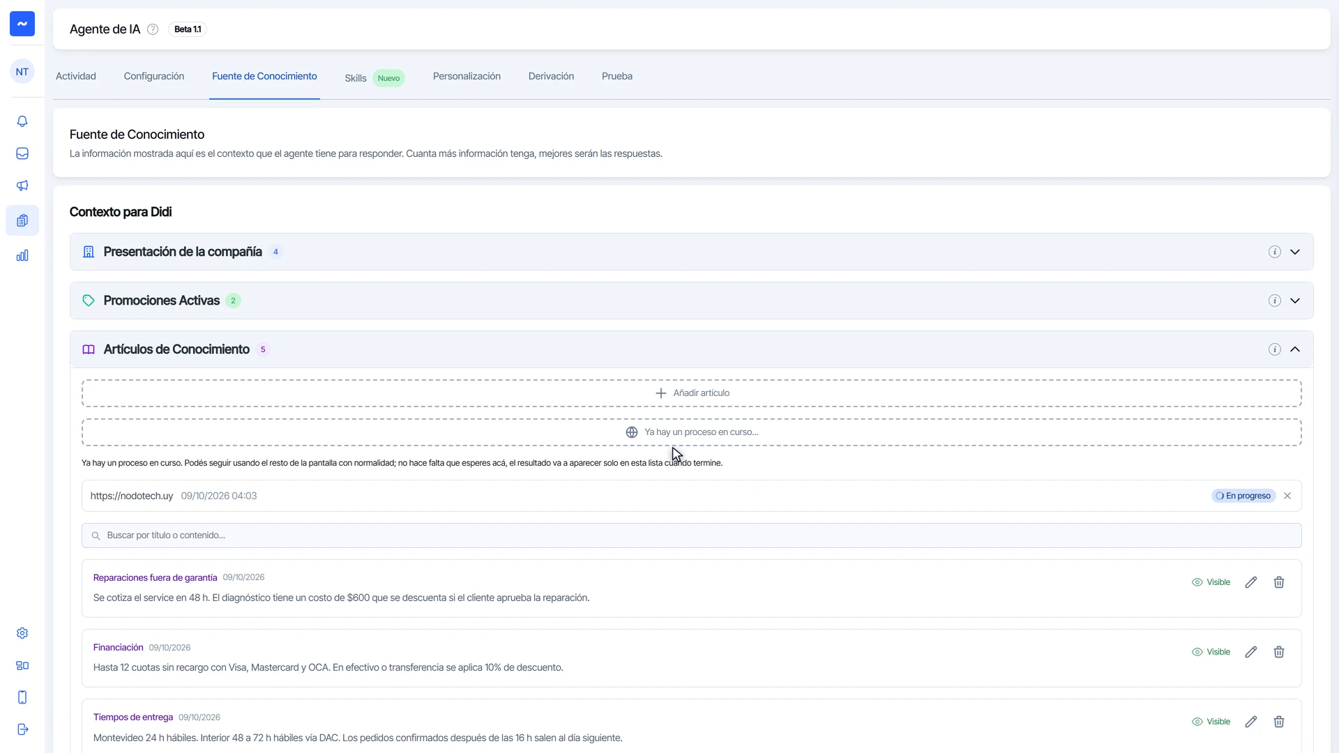
Task: Toggle visibility of Reparaciones fuera de garantía
Action: [1211, 582]
